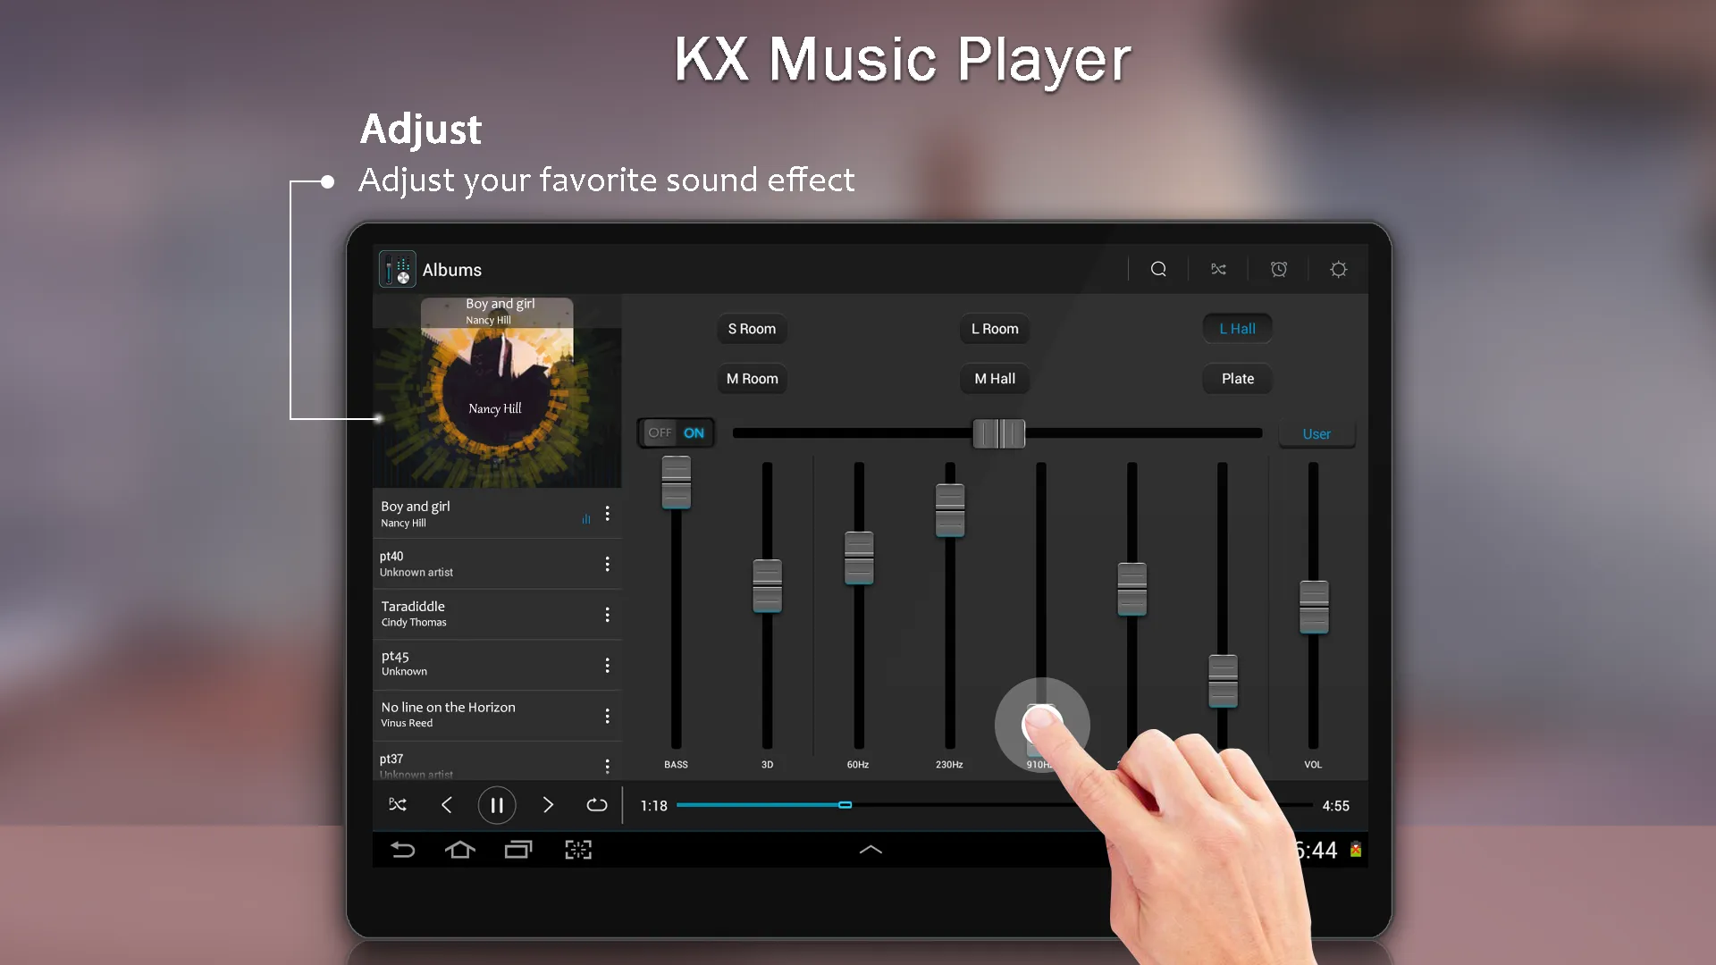
Task: Expand options for Boy and girl track
Action: [x=608, y=514]
